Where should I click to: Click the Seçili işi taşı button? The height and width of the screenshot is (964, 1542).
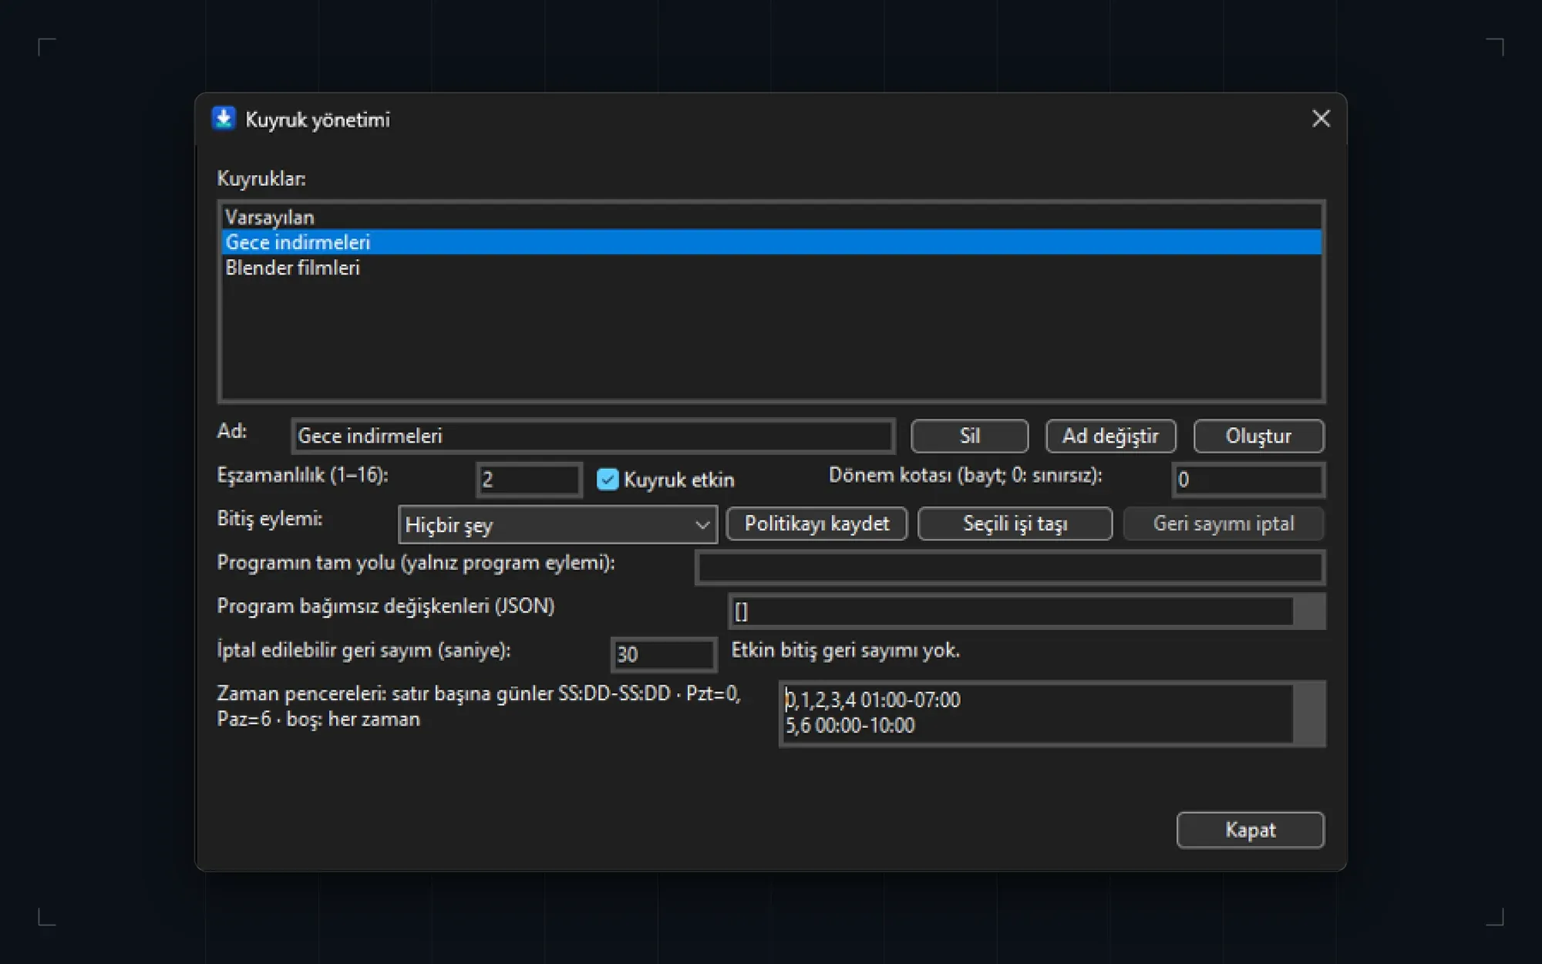tap(1015, 524)
